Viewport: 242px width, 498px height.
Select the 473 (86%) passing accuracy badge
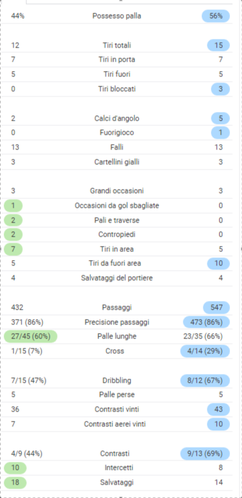207,322
